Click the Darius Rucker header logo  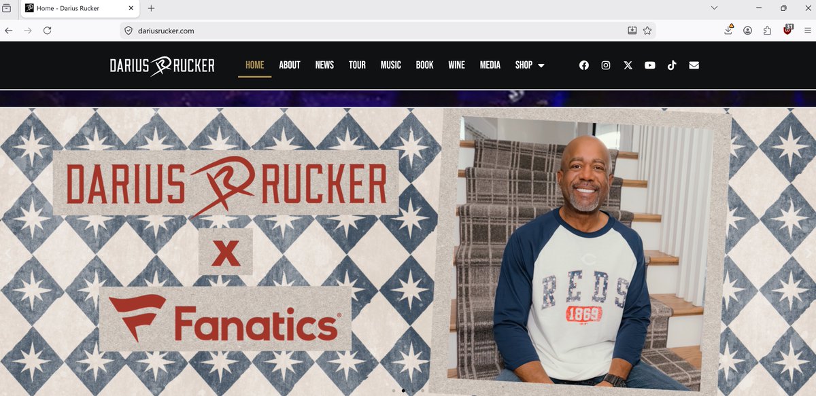point(163,65)
